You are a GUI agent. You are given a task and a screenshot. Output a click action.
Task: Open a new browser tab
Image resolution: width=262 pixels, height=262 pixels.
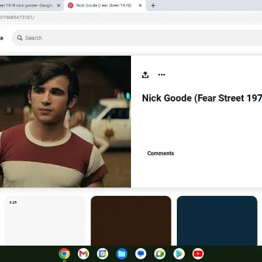pos(153,6)
